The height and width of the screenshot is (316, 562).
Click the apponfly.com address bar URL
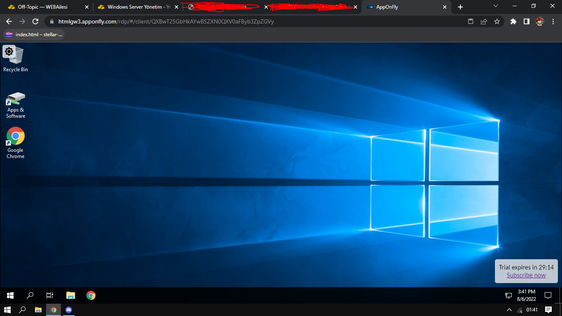point(166,21)
